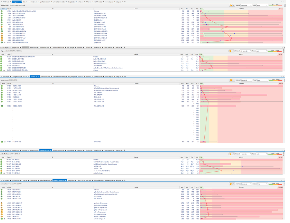Disable the checkmark on the twitch.tv tab
This screenshot has height=223, width=290.
tap(85, 1)
